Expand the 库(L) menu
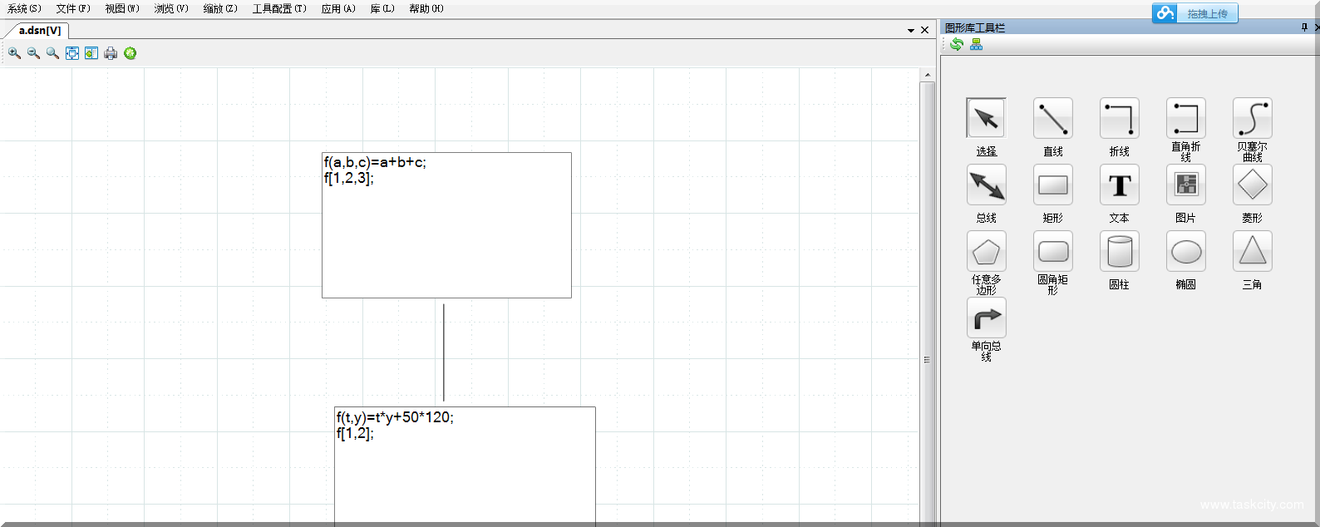Image resolution: width=1320 pixels, height=527 pixels. (x=382, y=8)
